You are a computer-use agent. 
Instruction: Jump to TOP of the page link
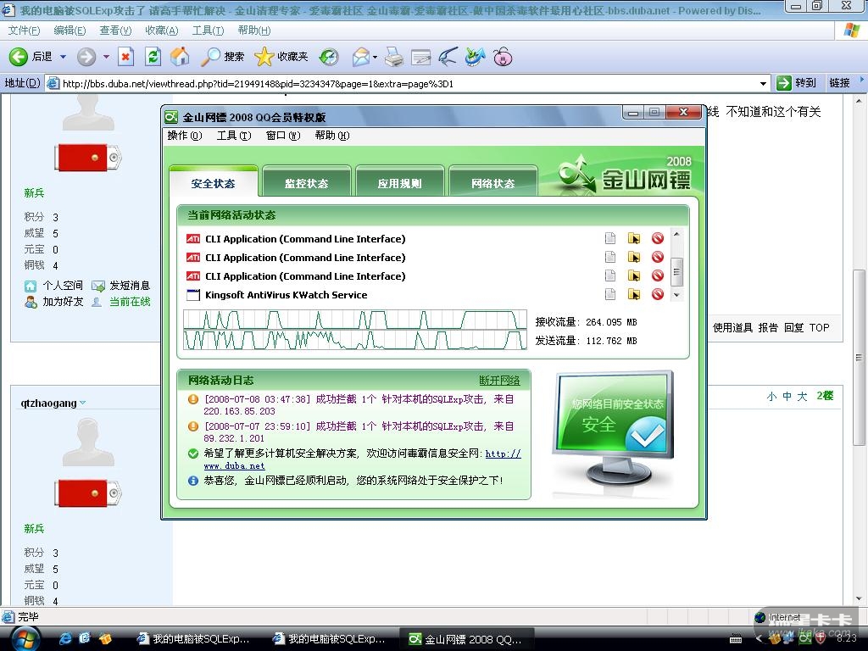point(820,328)
